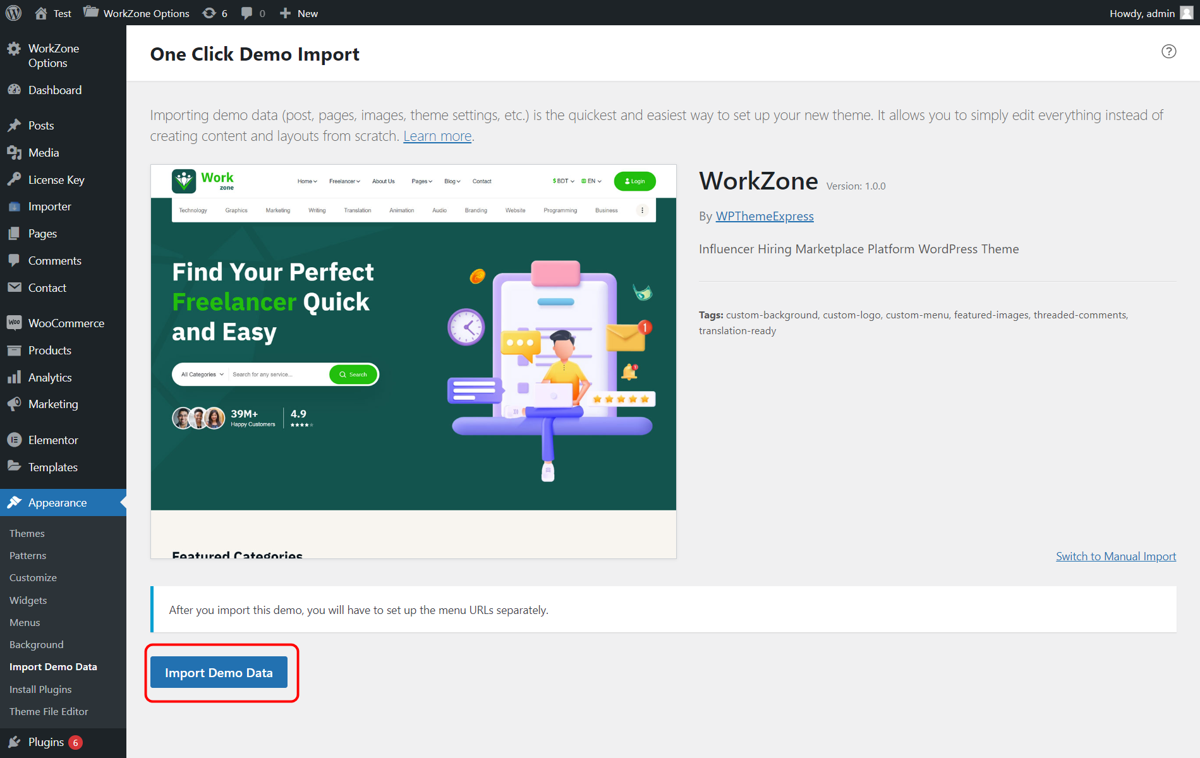
Task: Click the Howdy, admin account menu
Action: point(1151,13)
